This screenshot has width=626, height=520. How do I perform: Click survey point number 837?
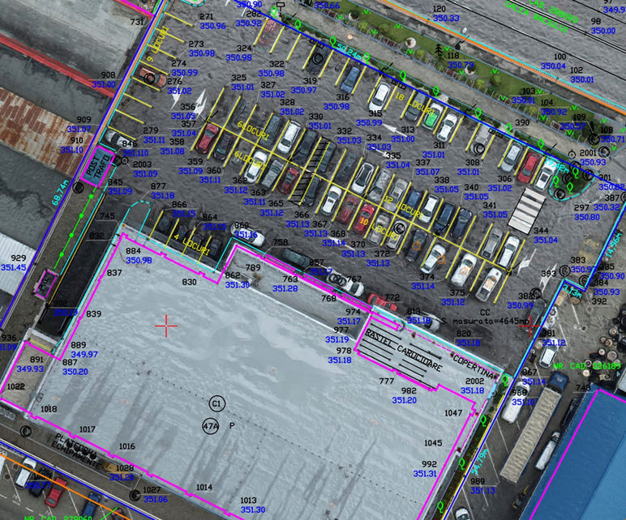(x=114, y=273)
